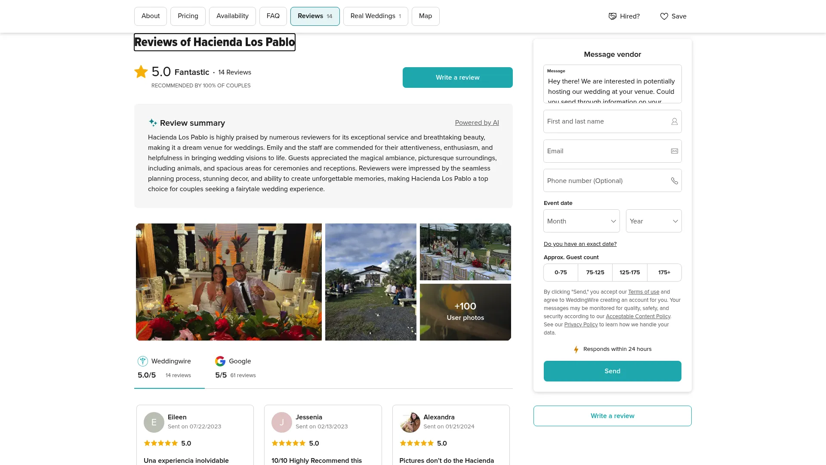Viewport: 826px width, 465px height.
Task: Open the Powered by AI link
Action: click(x=477, y=123)
